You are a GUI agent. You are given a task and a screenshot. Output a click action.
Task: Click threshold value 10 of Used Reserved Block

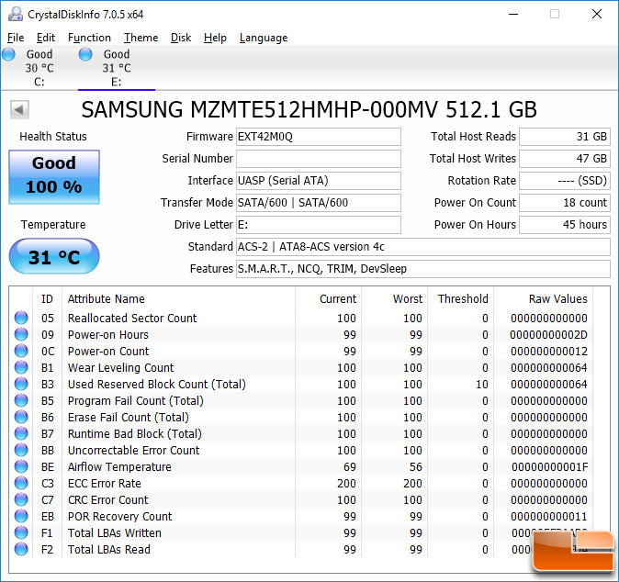(x=482, y=384)
